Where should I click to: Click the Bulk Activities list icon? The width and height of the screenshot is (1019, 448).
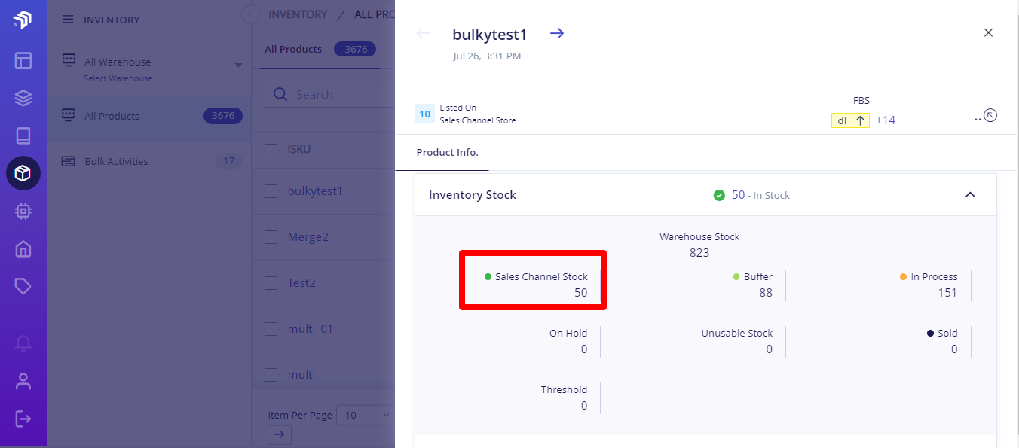click(x=69, y=161)
